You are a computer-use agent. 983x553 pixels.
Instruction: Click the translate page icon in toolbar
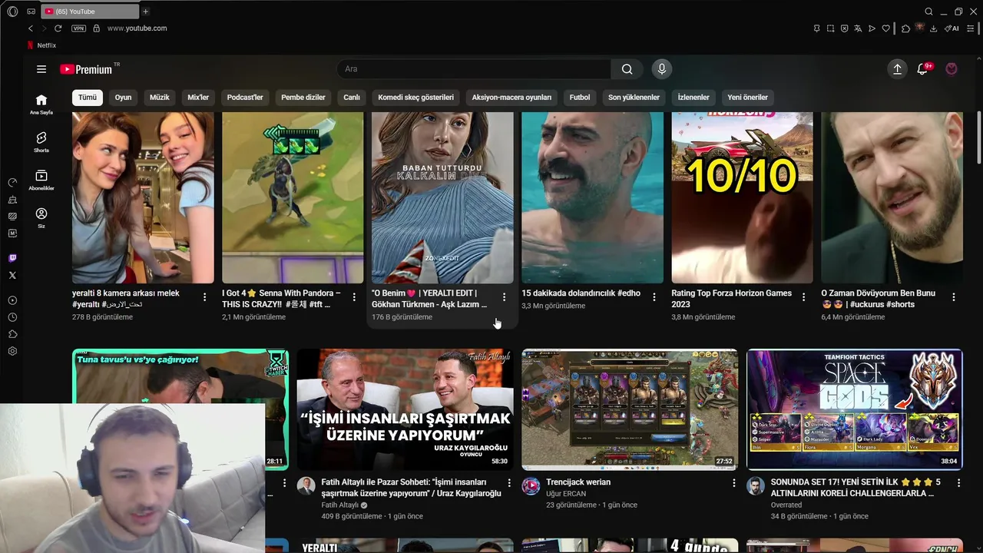pos(858,28)
